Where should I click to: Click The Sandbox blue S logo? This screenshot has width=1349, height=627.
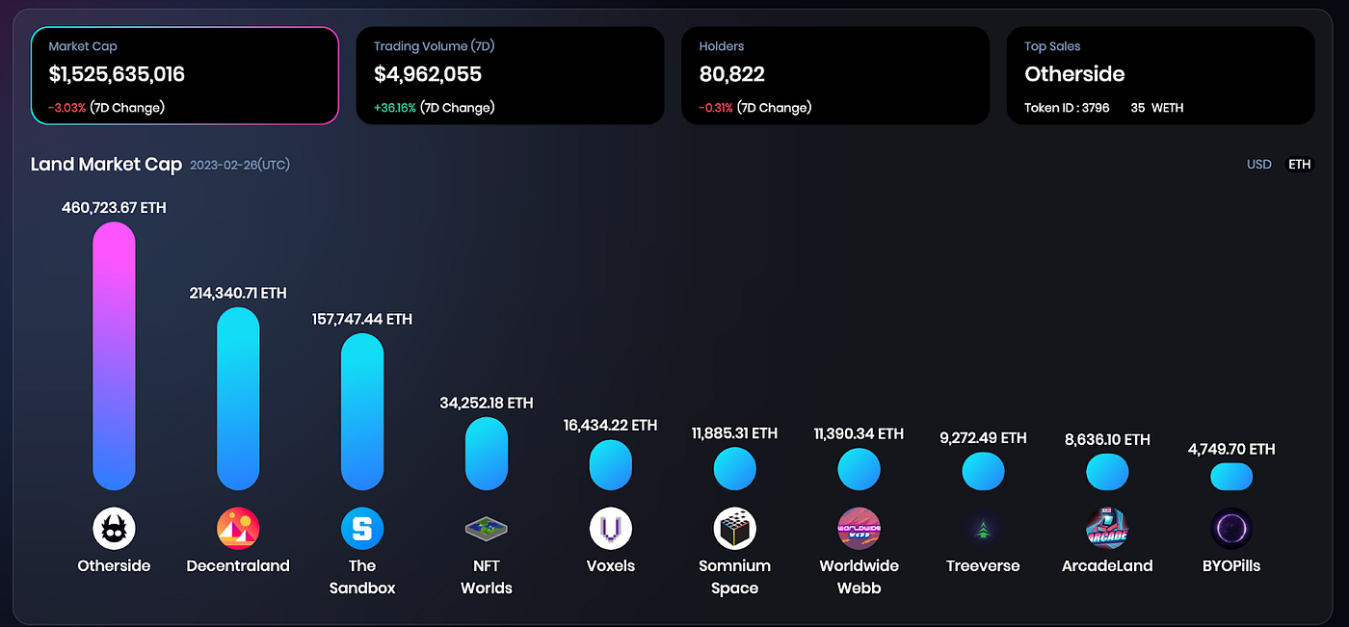pos(362,529)
